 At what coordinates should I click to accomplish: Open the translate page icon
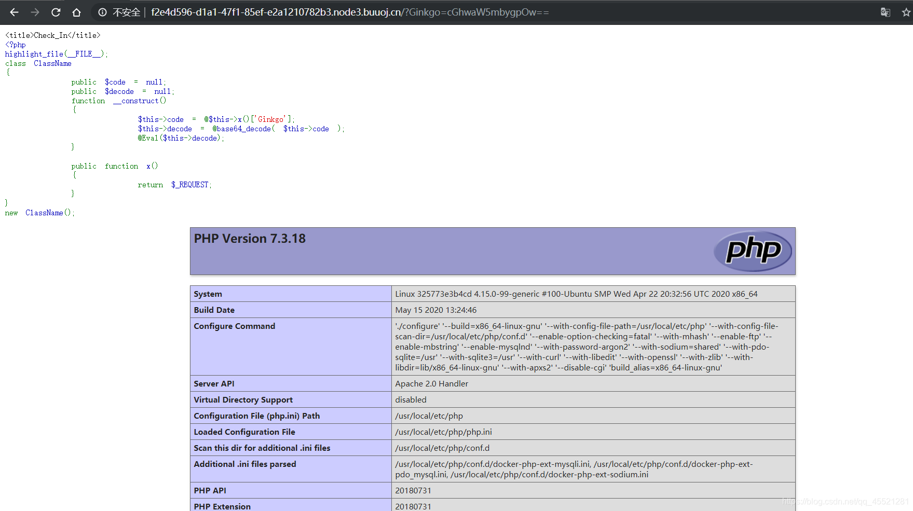coord(885,12)
